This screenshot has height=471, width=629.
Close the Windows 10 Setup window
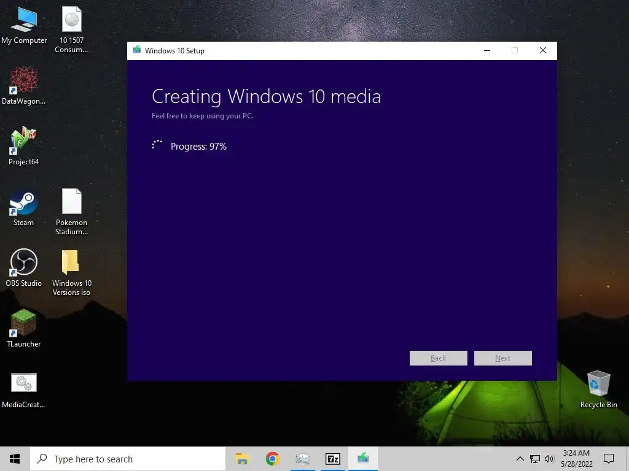point(543,50)
